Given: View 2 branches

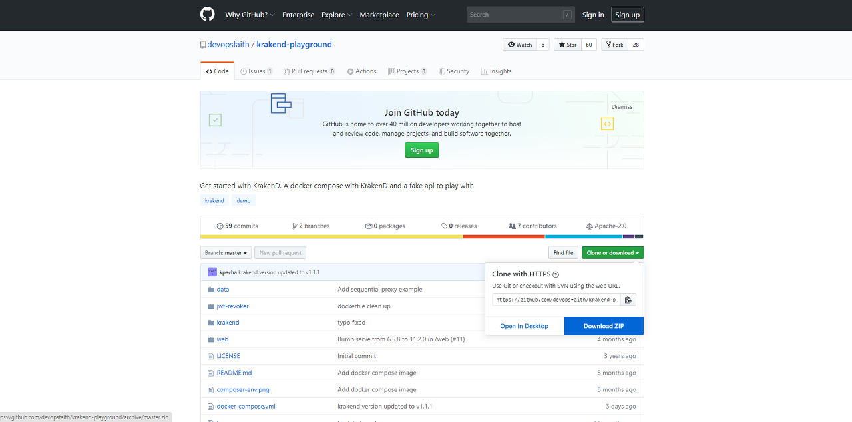Looking at the screenshot, I should [311, 226].
